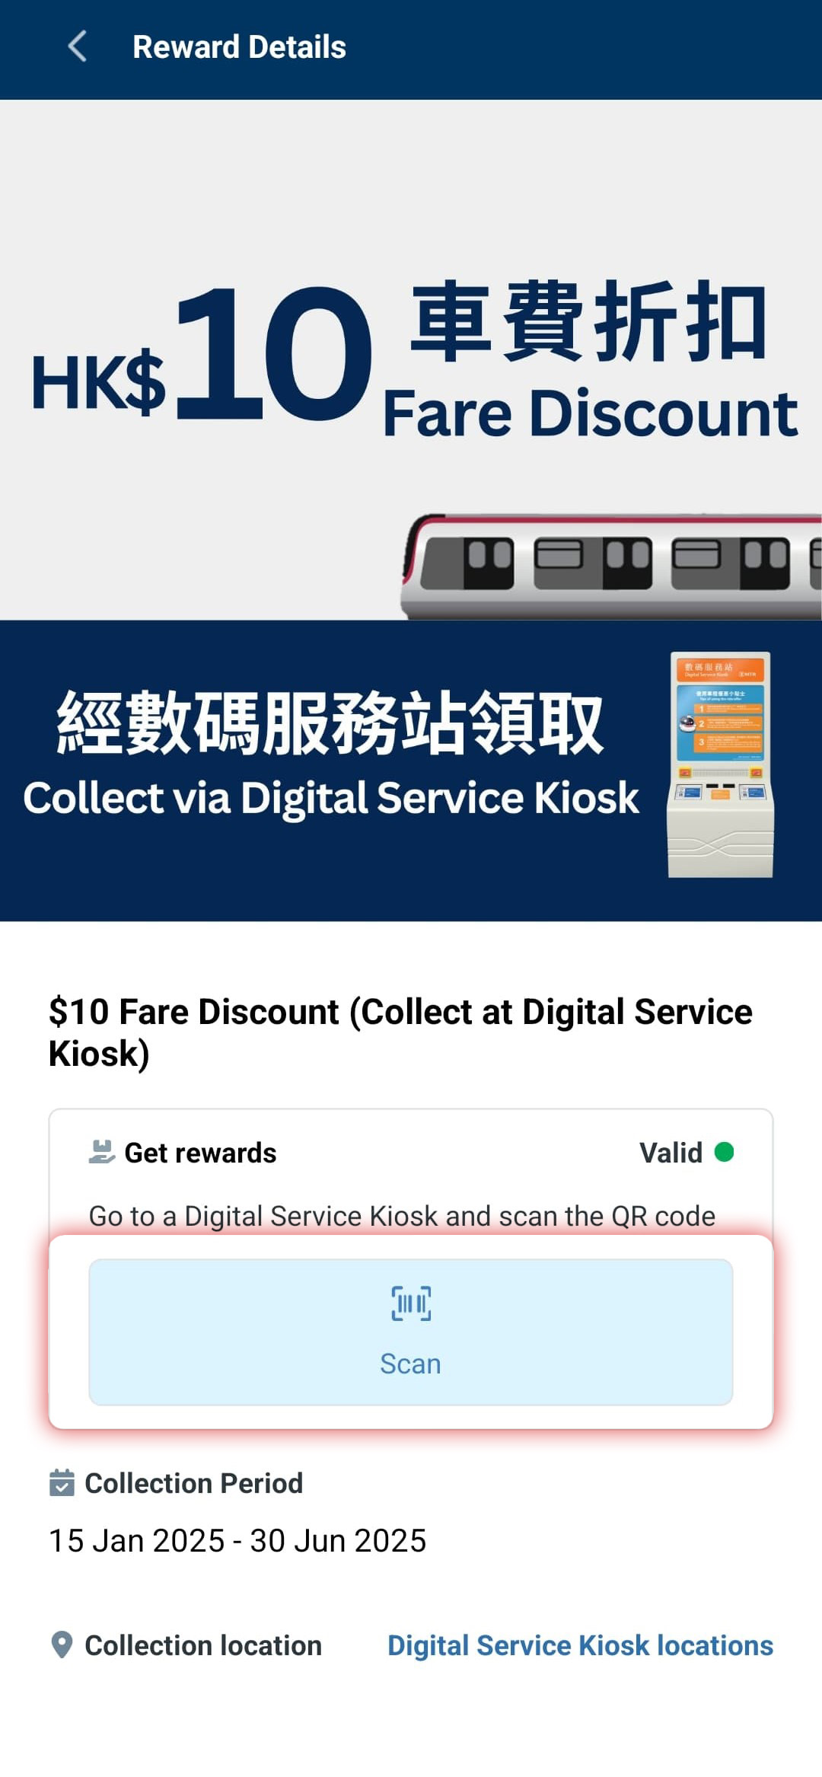The height and width of the screenshot is (1777, 822).
Task: Tap the Collection Period calendar icon
Action: 62,1482
